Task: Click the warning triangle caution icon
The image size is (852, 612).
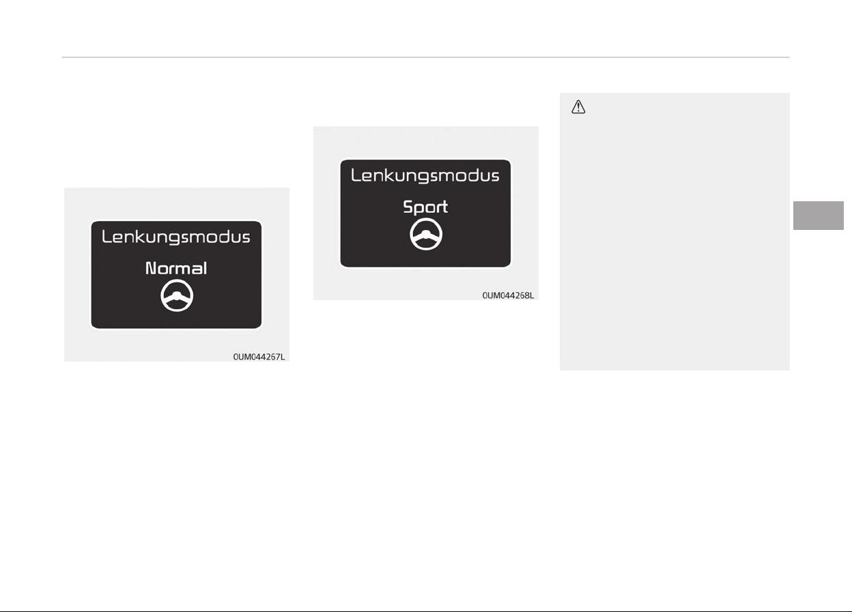Action: click(579, 107)
